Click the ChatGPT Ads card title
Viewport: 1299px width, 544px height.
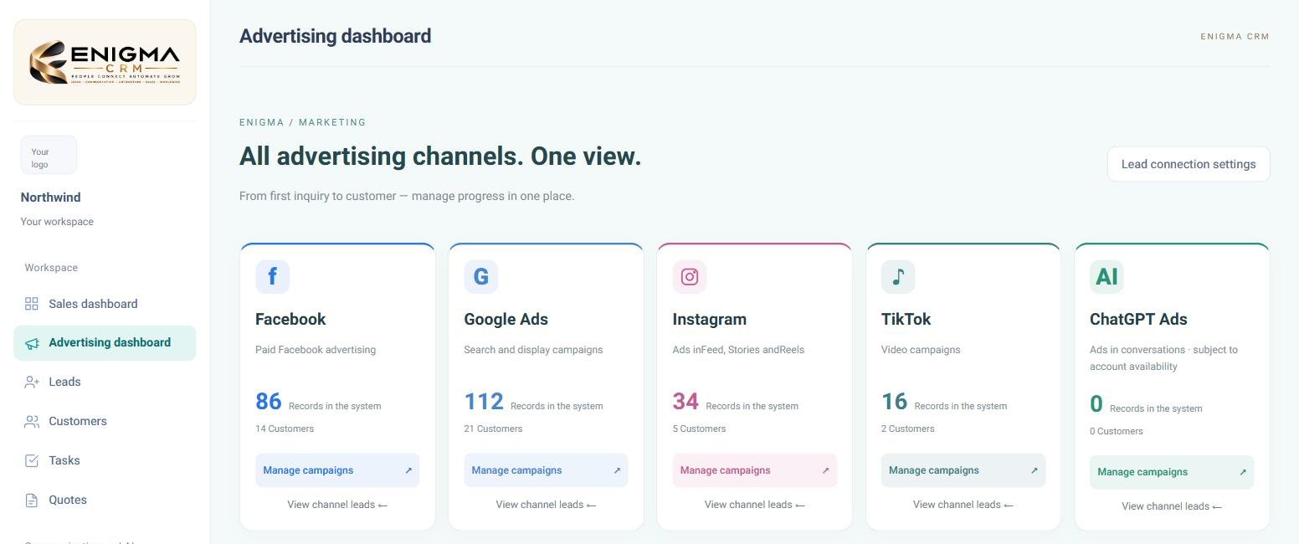[1138, 319]
